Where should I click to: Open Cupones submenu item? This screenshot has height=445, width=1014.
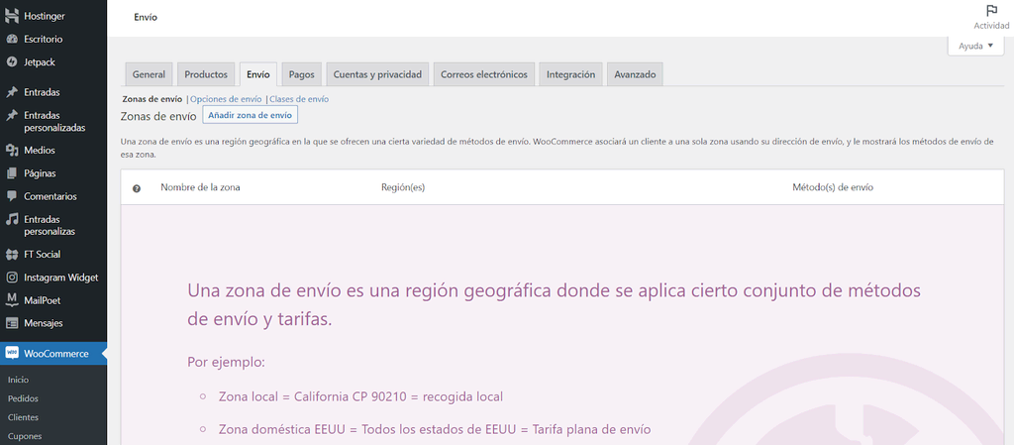click(24, 436)
